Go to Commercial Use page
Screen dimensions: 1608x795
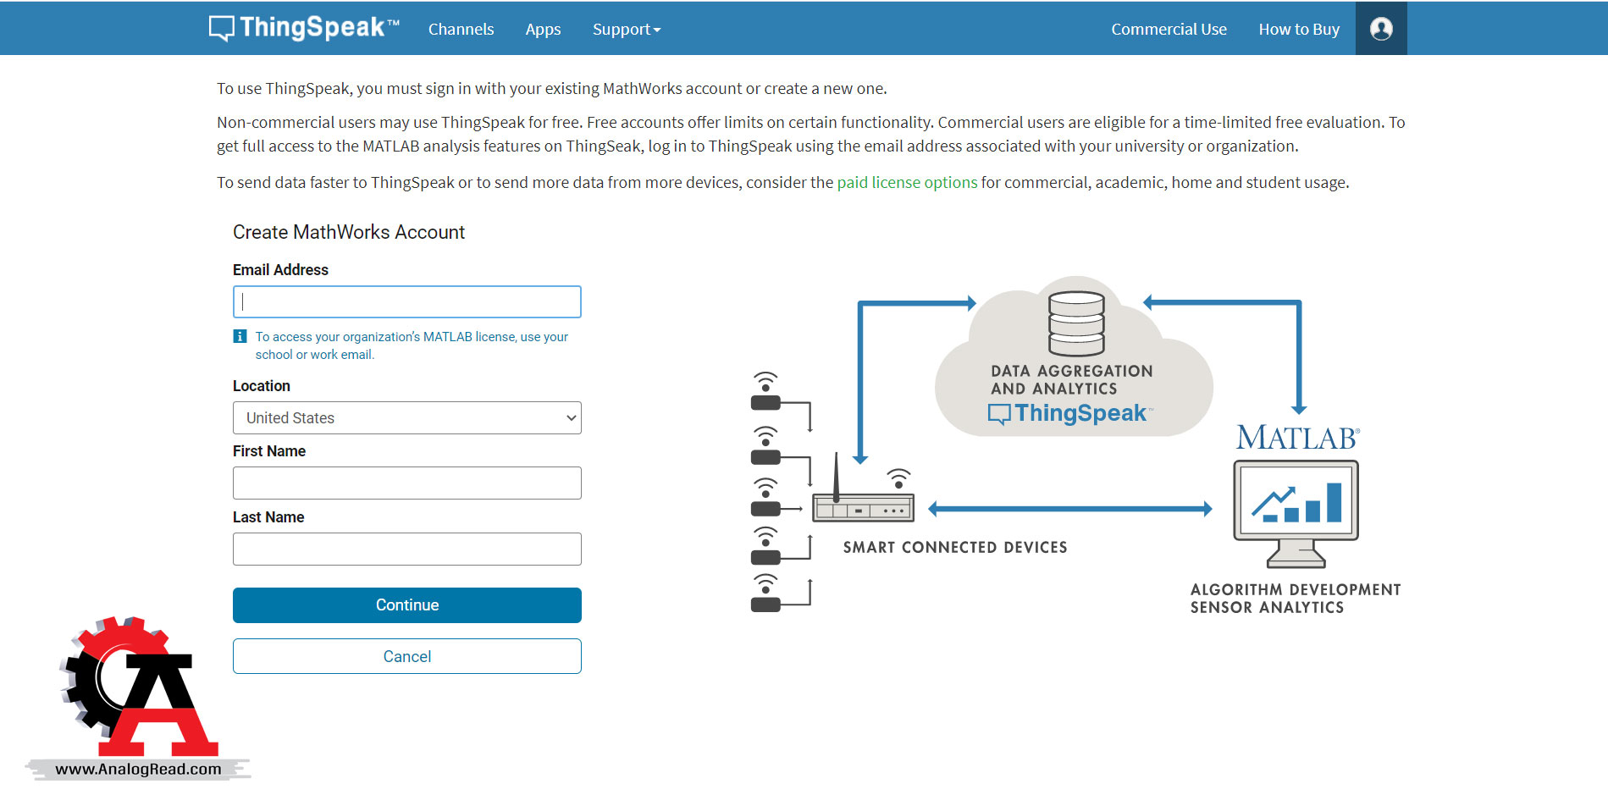pos(1169,29)
